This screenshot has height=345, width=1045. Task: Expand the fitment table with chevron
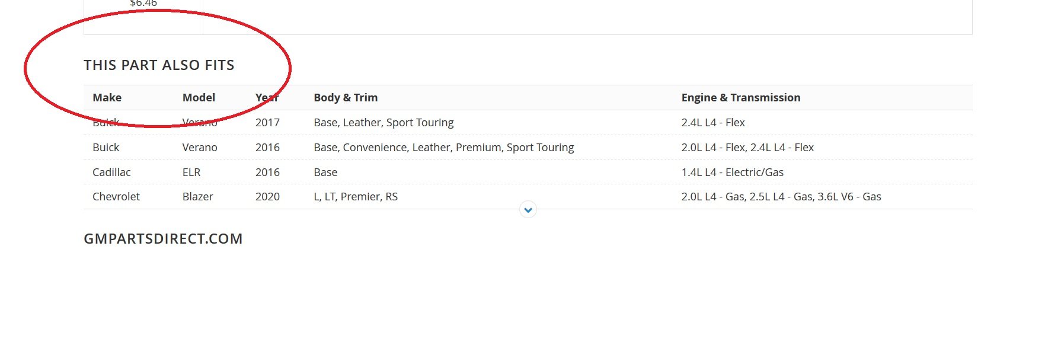click(x=528, y=210)
